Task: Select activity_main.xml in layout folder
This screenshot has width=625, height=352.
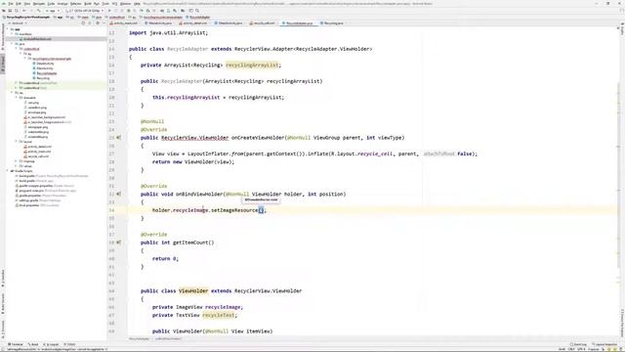Action: point(37,152)
